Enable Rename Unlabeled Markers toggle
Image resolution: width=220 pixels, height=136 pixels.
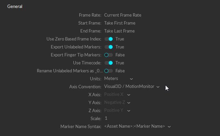click(x=109, y=71)
